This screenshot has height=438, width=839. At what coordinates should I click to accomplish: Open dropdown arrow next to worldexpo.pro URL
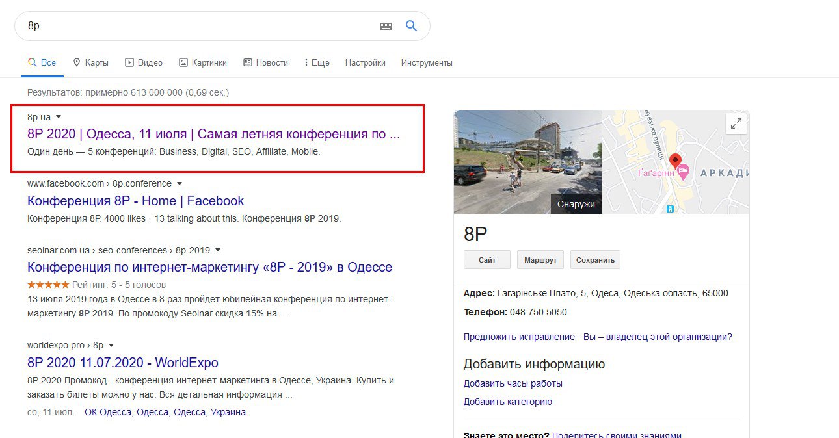pos(111,345)
